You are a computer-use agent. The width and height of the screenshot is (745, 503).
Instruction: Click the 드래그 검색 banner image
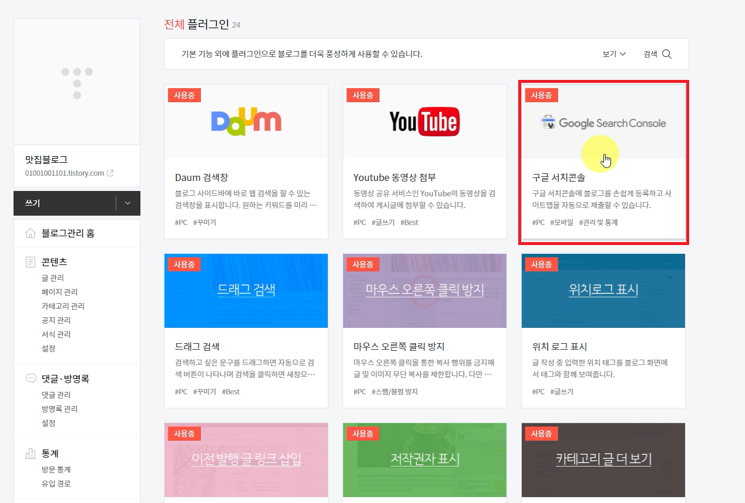[x=246, y=291]
